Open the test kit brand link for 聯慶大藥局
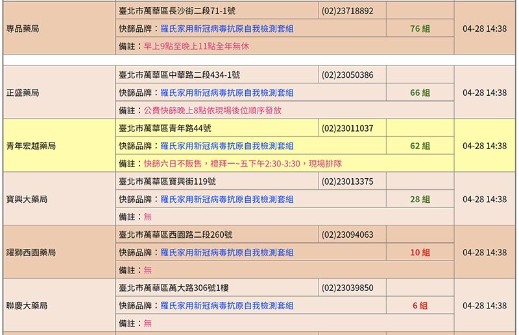The width and height of the screenshot is (519, 335). click(x=226, y=306)
